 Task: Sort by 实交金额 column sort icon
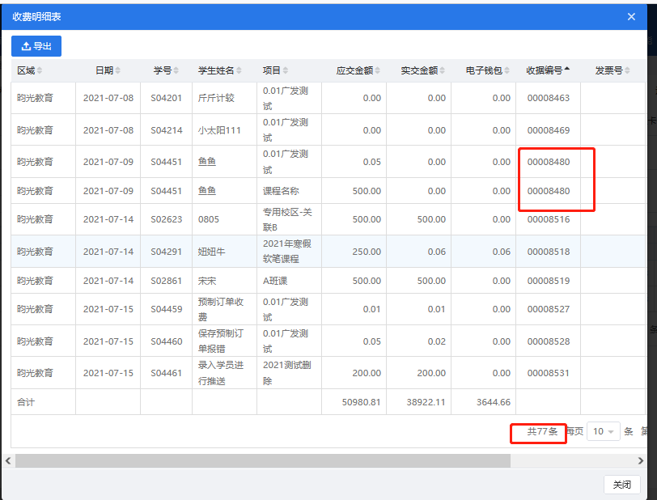click(443, 70)
